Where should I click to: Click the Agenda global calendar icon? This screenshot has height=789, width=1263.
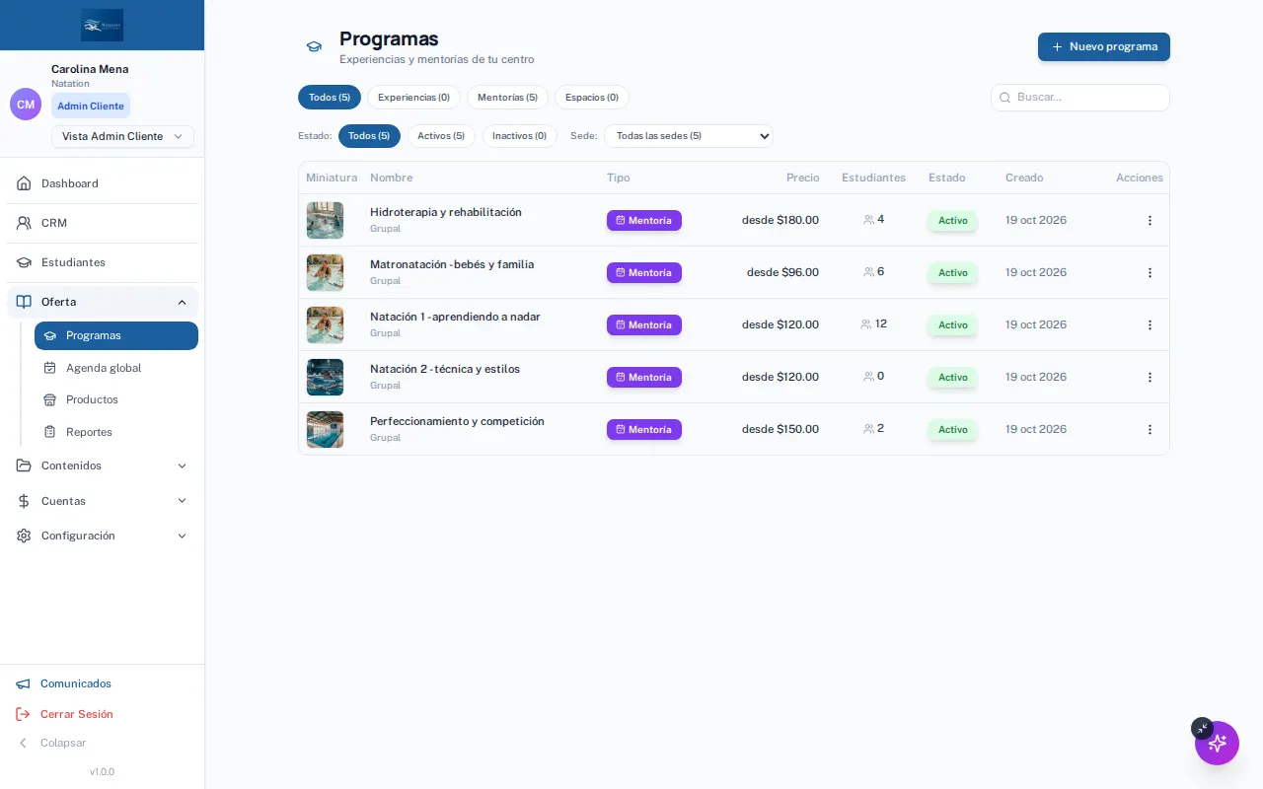(x=49, y=368)
